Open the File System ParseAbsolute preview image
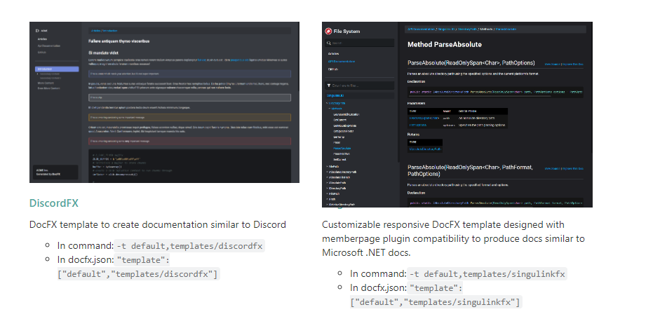The width and height of the screenshot is (660, 333). (457, 114)
